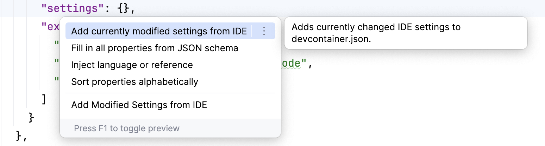Click the Press F1 to toggle preview hint
The width and height of the screenshot is (545, 146).
127,128
